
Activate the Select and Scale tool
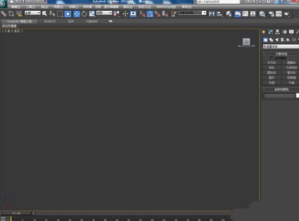click(92, 14)
